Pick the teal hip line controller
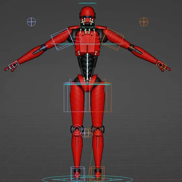The height and width of the screenshot is (182, 182). tap(87, 84)
